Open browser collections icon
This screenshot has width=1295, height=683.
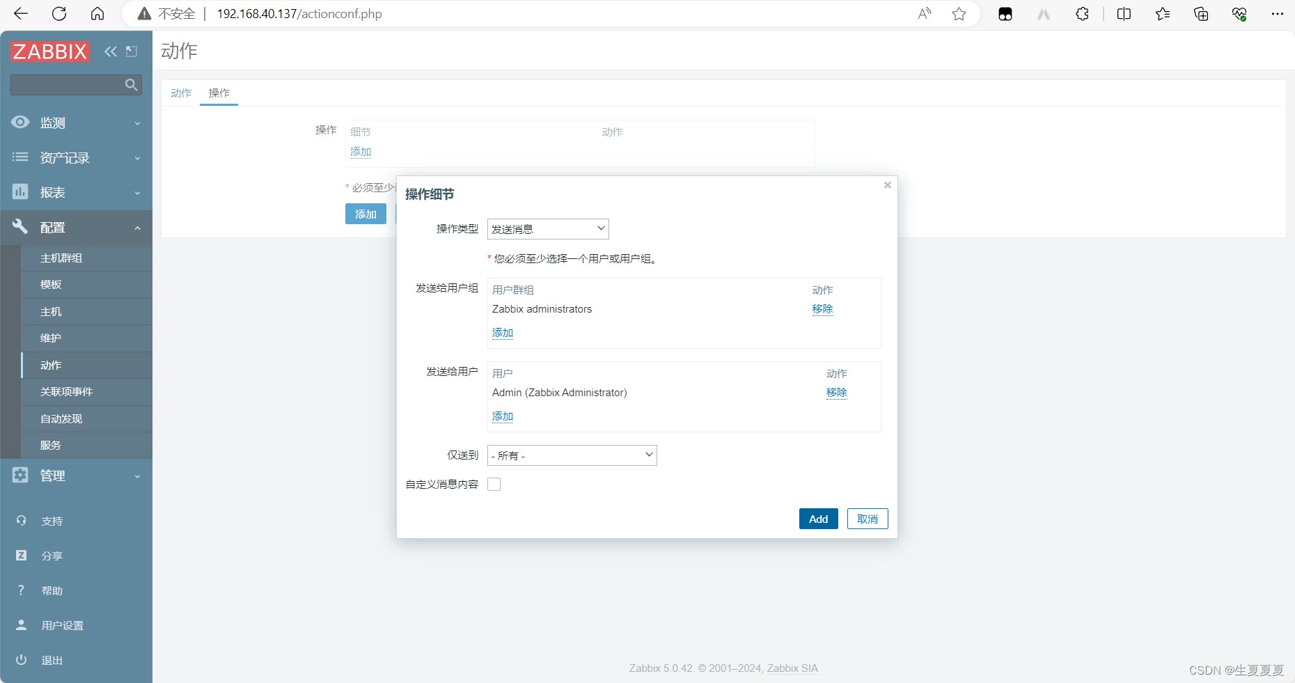click(1201, 14)
